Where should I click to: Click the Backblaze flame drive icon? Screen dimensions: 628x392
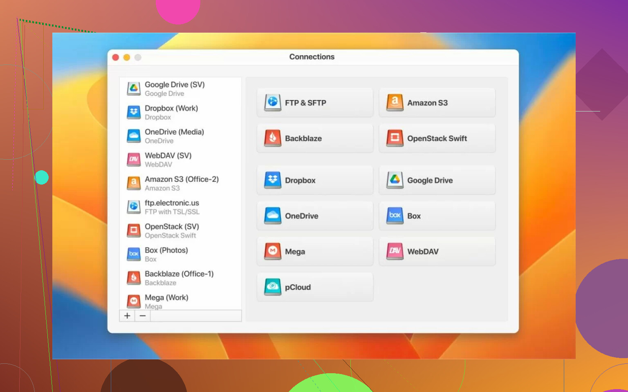click(x=273, y=138)
